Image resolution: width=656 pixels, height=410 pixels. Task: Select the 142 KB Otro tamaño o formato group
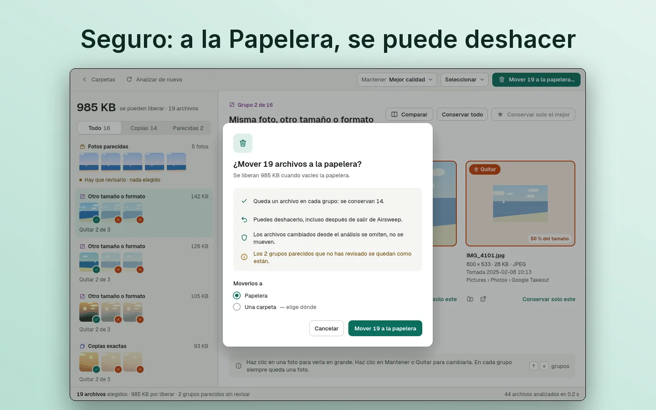144,213
